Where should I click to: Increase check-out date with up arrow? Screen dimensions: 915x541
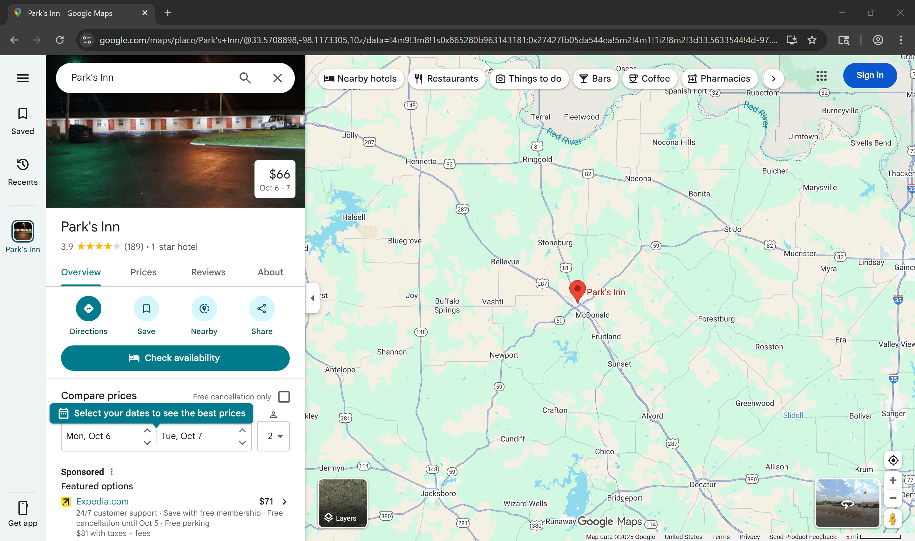coord(242,431)
